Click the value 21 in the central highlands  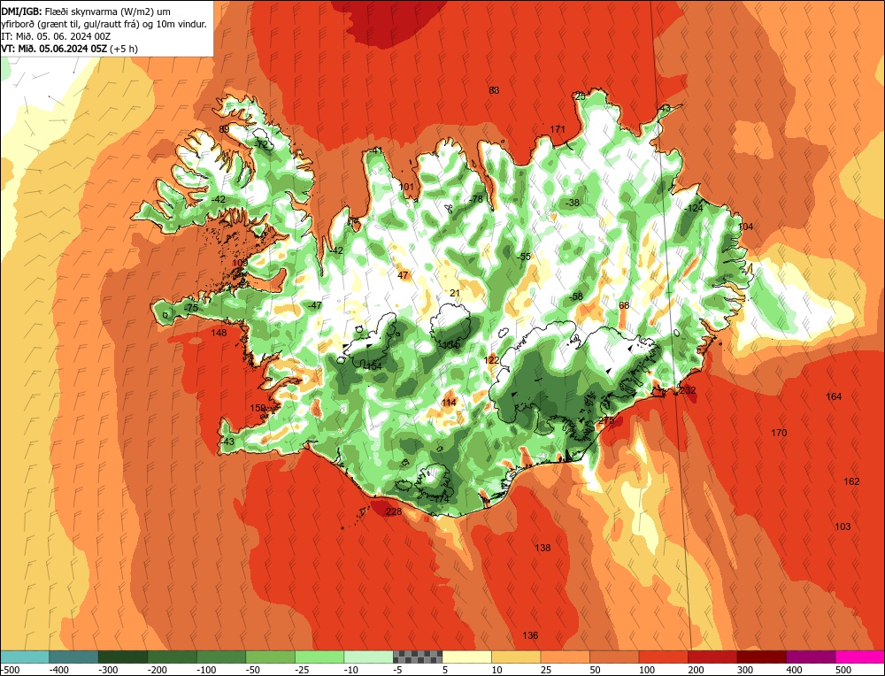pyautogui.click(x=455, y=293)
